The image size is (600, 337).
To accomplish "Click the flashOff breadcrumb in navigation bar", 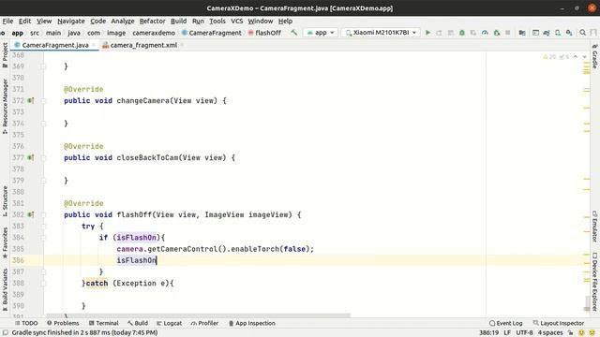I will point(264,33).
